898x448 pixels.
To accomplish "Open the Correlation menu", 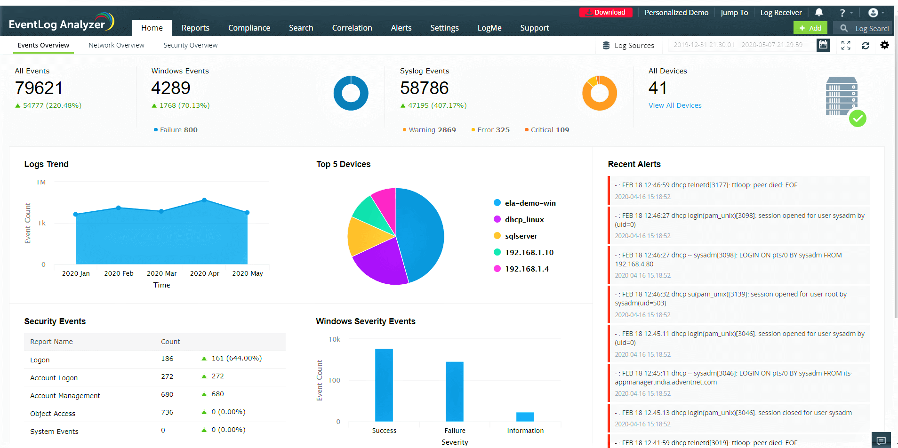I will [352, 28].
